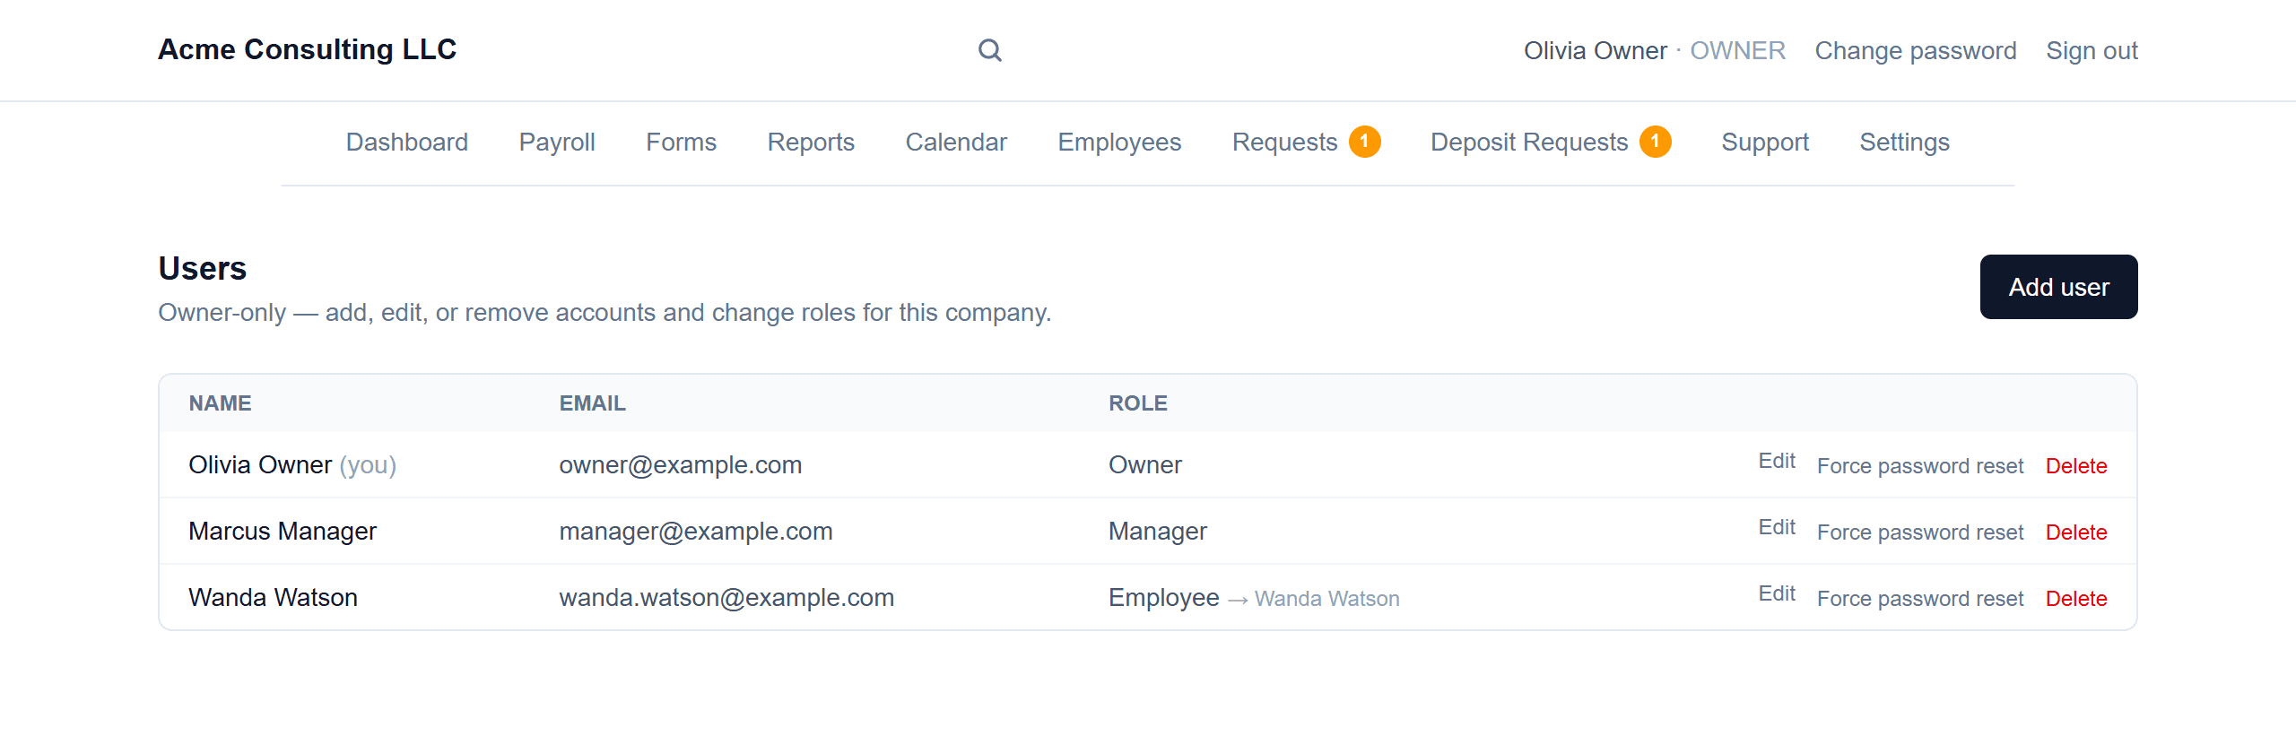Viewport: 2296px width, 753px height.
Task: Open the Payroll tab
Action: [557, 142]
